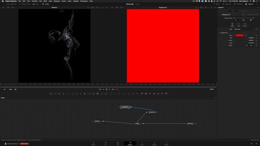Select the MediaOut1 node
The height and width of the screenshot is (146, 260).
pyautogui.click(x=191, y=123)
